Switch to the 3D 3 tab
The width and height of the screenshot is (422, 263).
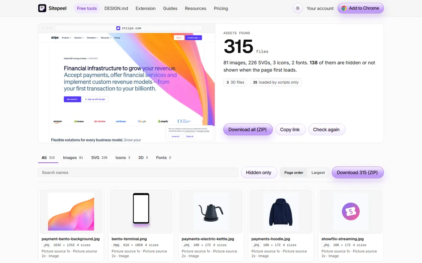tap(143, 158)
